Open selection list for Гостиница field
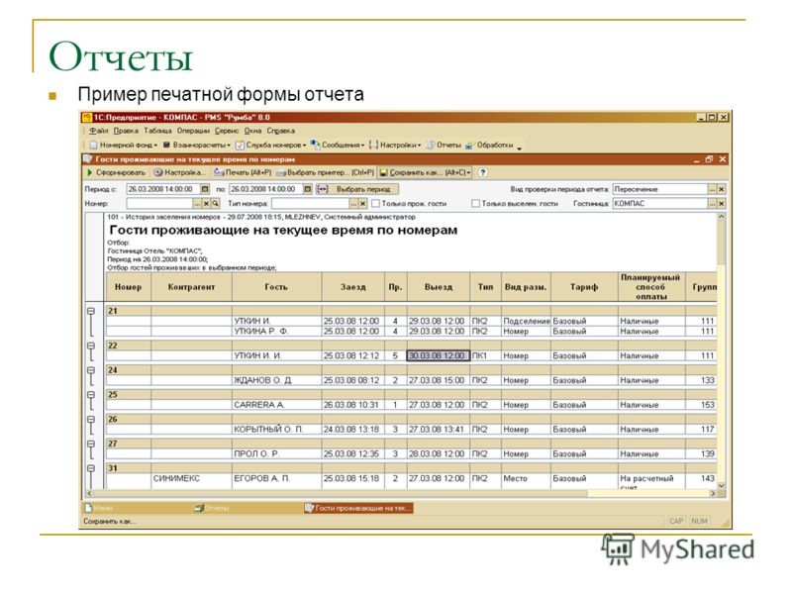Viewport: 792px width, 594px height. point(713,204)
